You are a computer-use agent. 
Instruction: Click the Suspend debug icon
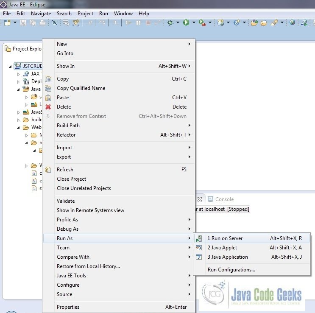pyautogui.click(x=138, y=22)
